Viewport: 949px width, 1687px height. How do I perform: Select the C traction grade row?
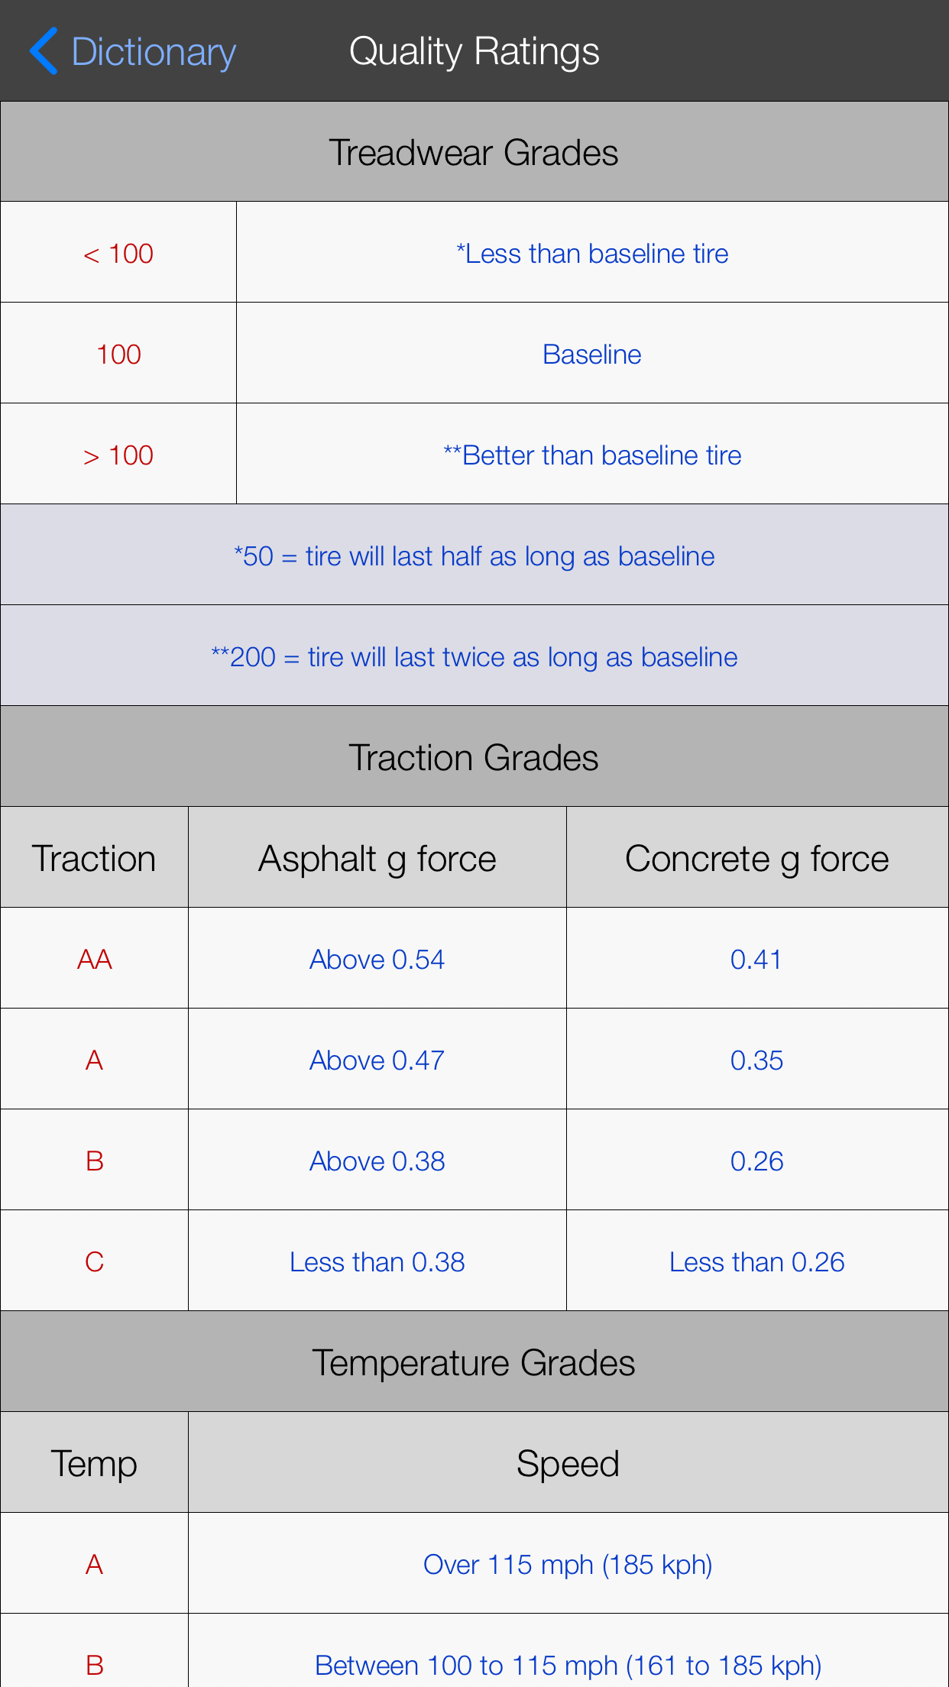click(x=94, y=1261)
